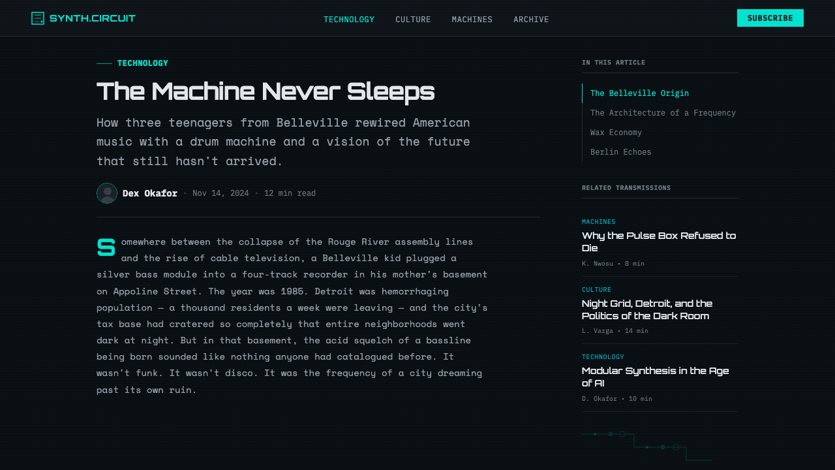
Task: Jump to The Architecture of a Frequency
Action: 663,113
